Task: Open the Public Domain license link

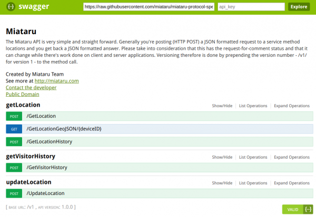Action: click(x=22, y=94)
